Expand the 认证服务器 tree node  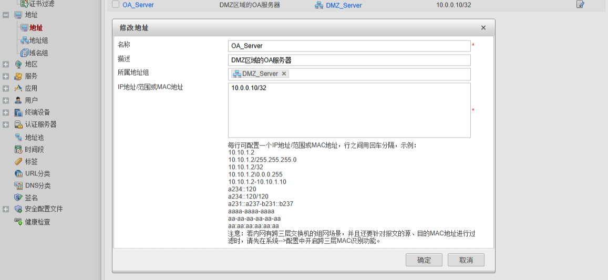(x=6, y=125)
